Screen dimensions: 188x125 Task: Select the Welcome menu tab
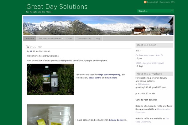[30, 38]
